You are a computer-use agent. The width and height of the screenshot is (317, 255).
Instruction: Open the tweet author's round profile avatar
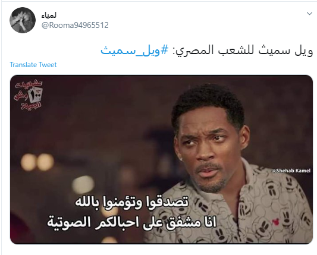(23, 20)
